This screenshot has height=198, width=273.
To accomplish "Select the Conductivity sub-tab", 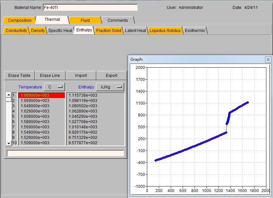I will point(16,31).
